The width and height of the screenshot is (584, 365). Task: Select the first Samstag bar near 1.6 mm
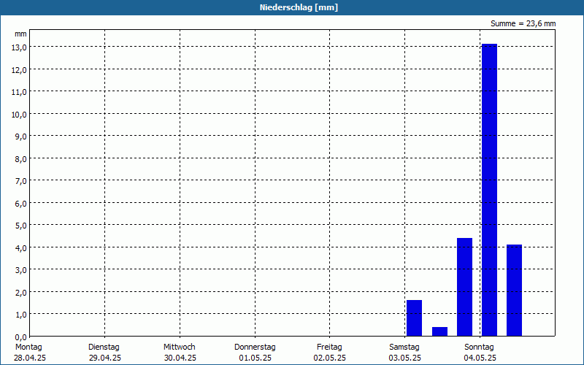[414, 318]
